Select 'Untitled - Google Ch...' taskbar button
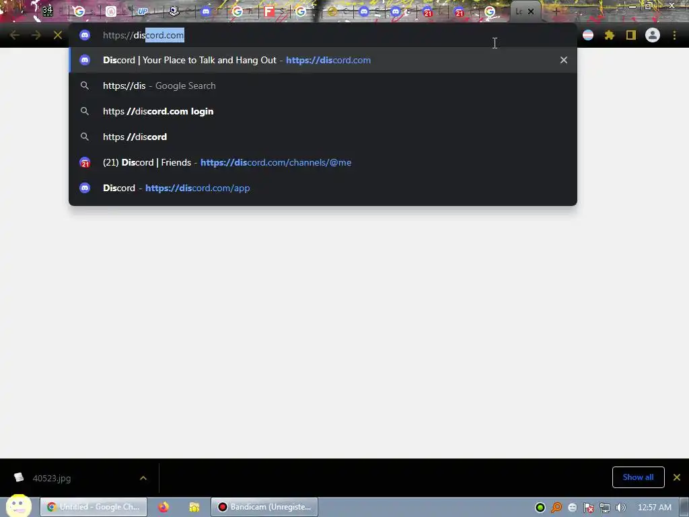The image size is (689, 517). click(x=94, y=507)
